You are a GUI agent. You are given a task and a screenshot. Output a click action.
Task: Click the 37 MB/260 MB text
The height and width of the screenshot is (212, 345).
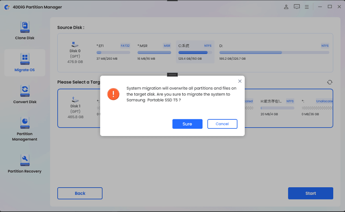click(107, 58)
